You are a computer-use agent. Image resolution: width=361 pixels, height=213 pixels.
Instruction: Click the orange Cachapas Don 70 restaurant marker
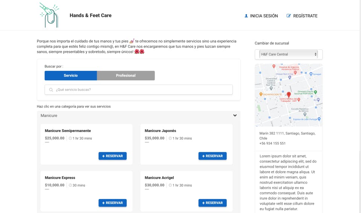pos(261,93)
